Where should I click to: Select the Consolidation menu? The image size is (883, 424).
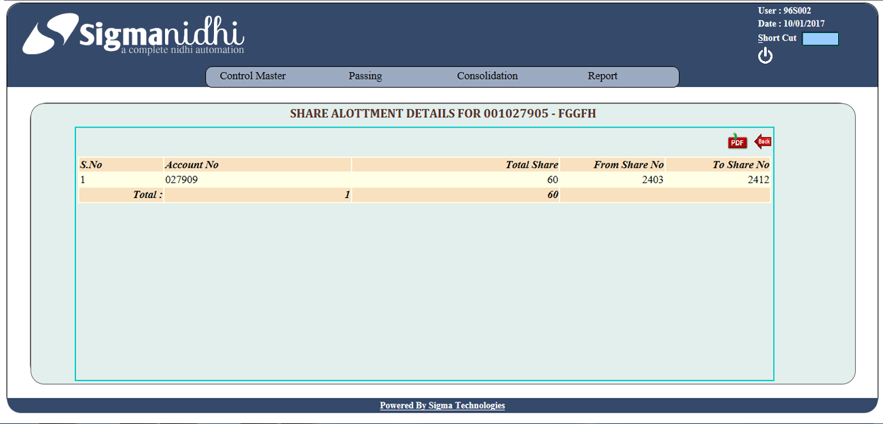487,76
